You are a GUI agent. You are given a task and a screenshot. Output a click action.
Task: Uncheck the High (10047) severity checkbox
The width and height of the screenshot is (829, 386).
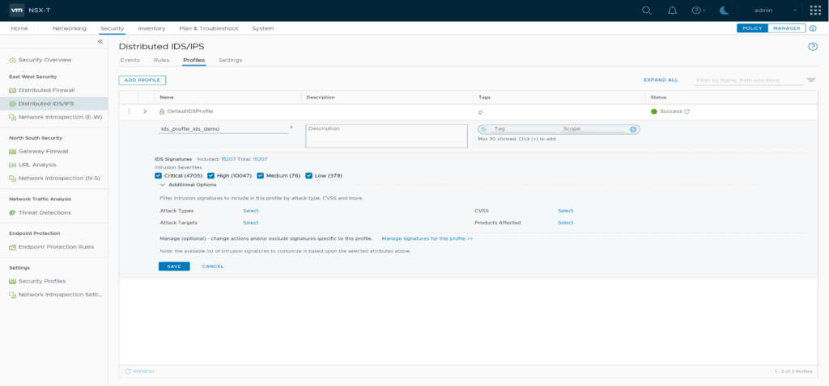(211, 175)
